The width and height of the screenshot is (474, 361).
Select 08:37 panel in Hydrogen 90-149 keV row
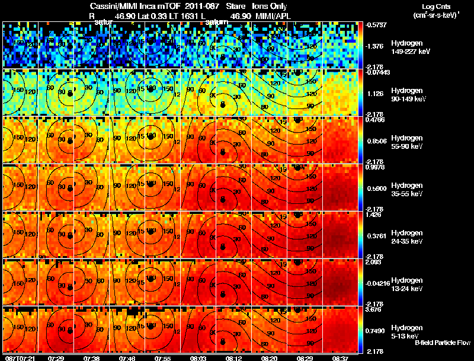[340, 92]
